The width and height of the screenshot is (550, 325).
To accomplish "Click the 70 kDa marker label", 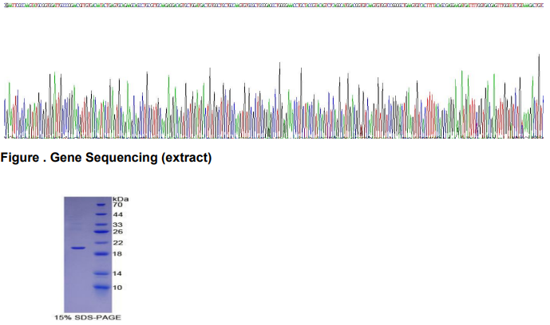I will [117, 205].
